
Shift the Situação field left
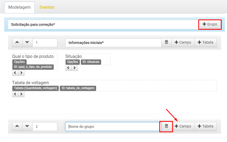68,68
